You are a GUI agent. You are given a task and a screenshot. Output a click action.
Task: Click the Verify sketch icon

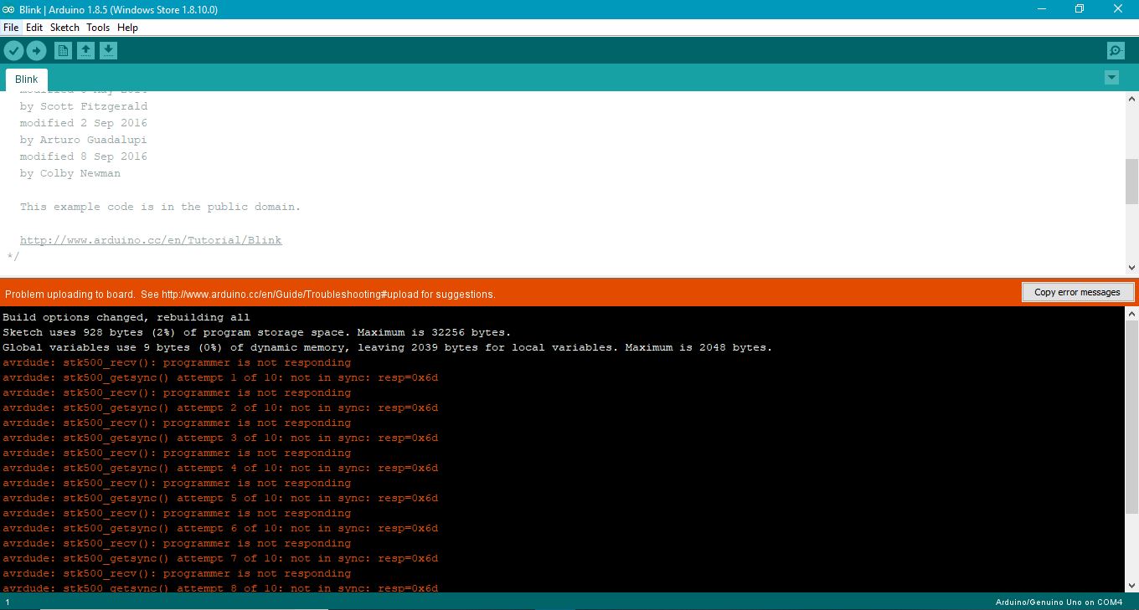[13, 50]
